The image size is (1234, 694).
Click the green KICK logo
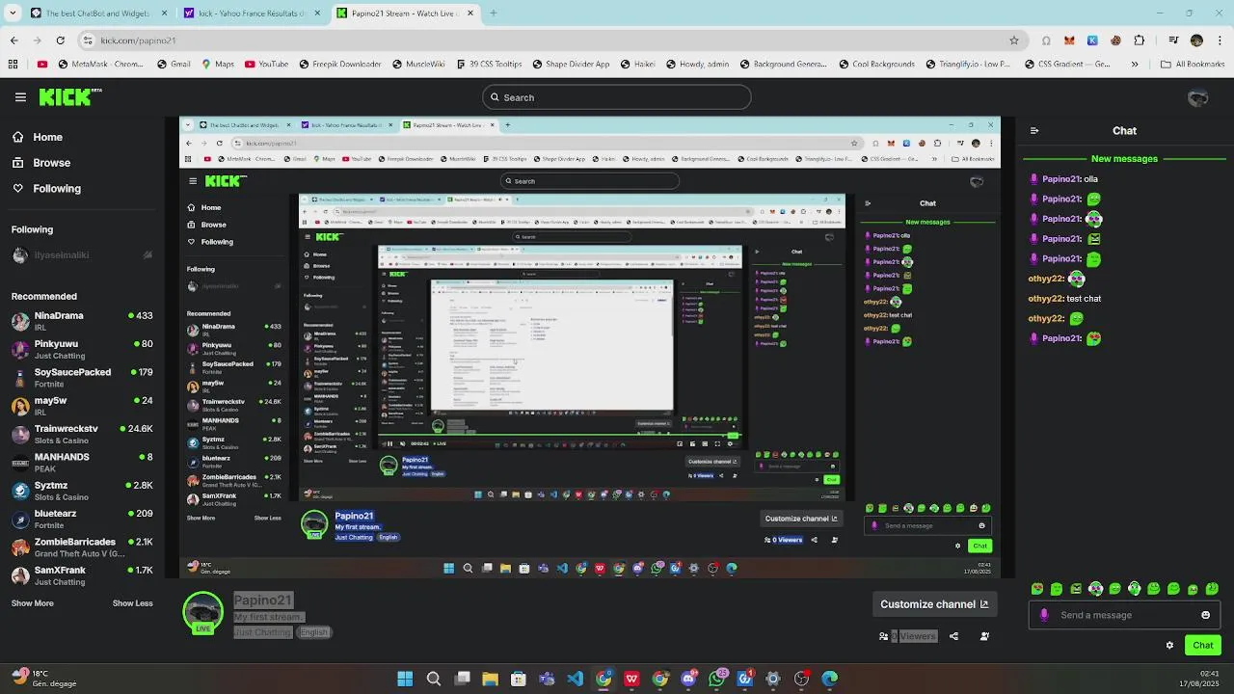[x=67, y=96]
